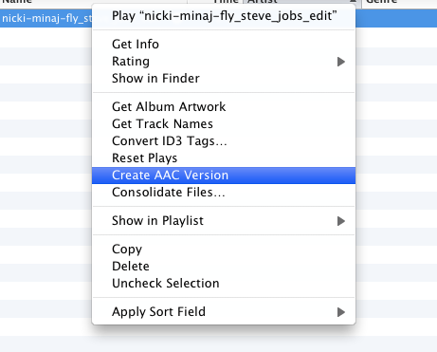Select the Apply Sort Field entry
Viewport: 437px width, 352px height.
tap(224, 312)
